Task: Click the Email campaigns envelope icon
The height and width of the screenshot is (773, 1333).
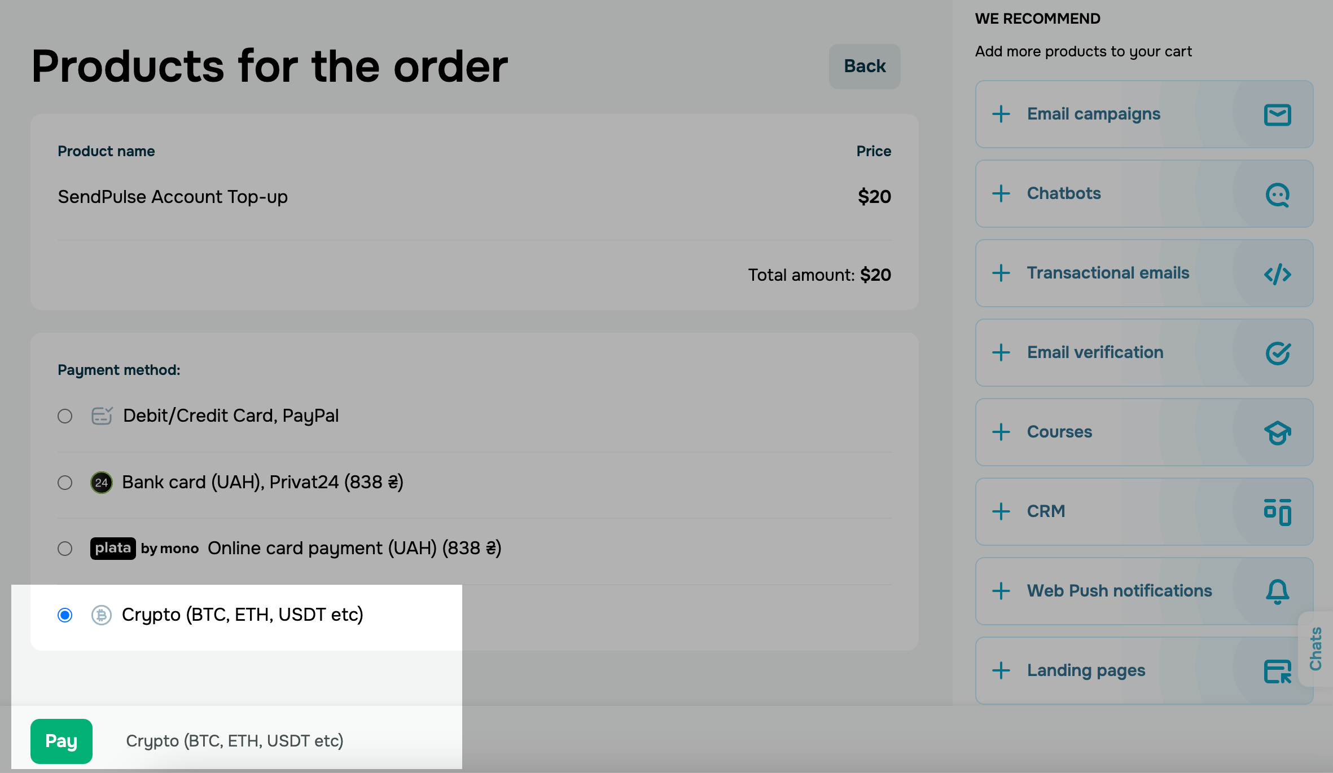Action: pyautogui.click(x=1277, y=115)
